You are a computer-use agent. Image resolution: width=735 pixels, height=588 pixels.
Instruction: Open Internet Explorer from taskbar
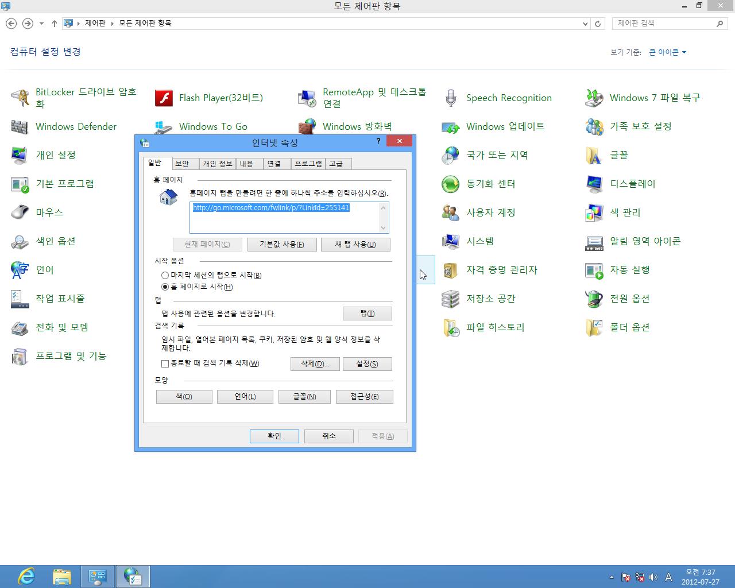tap(26, 577)
